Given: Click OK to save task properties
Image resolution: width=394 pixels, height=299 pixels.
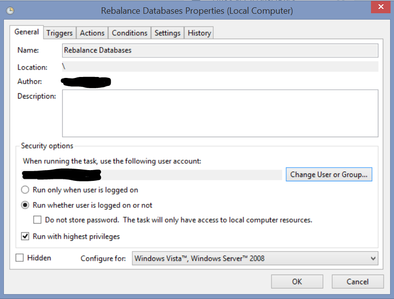Looking at the screenshot, I should pos(297,281).
